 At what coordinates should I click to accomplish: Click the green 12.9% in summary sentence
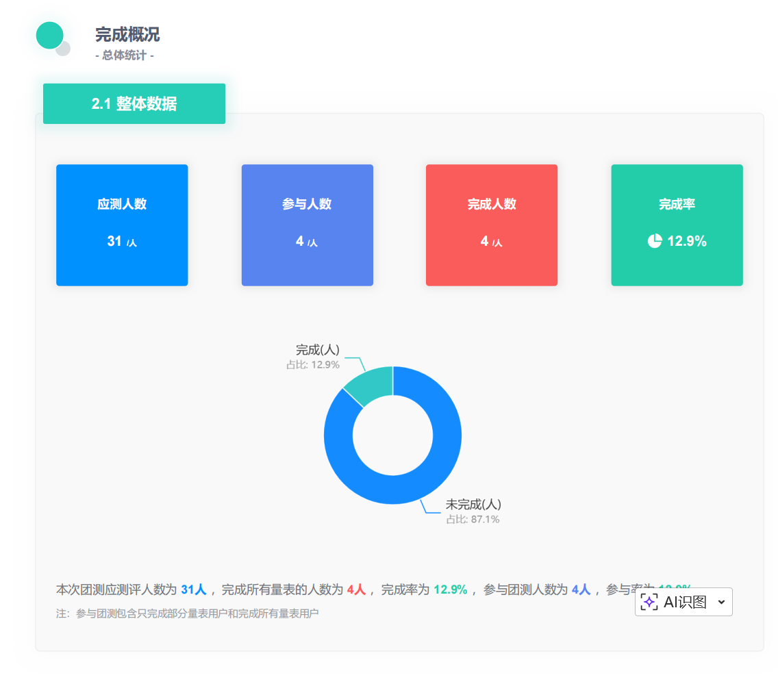(x=451, y=590)
